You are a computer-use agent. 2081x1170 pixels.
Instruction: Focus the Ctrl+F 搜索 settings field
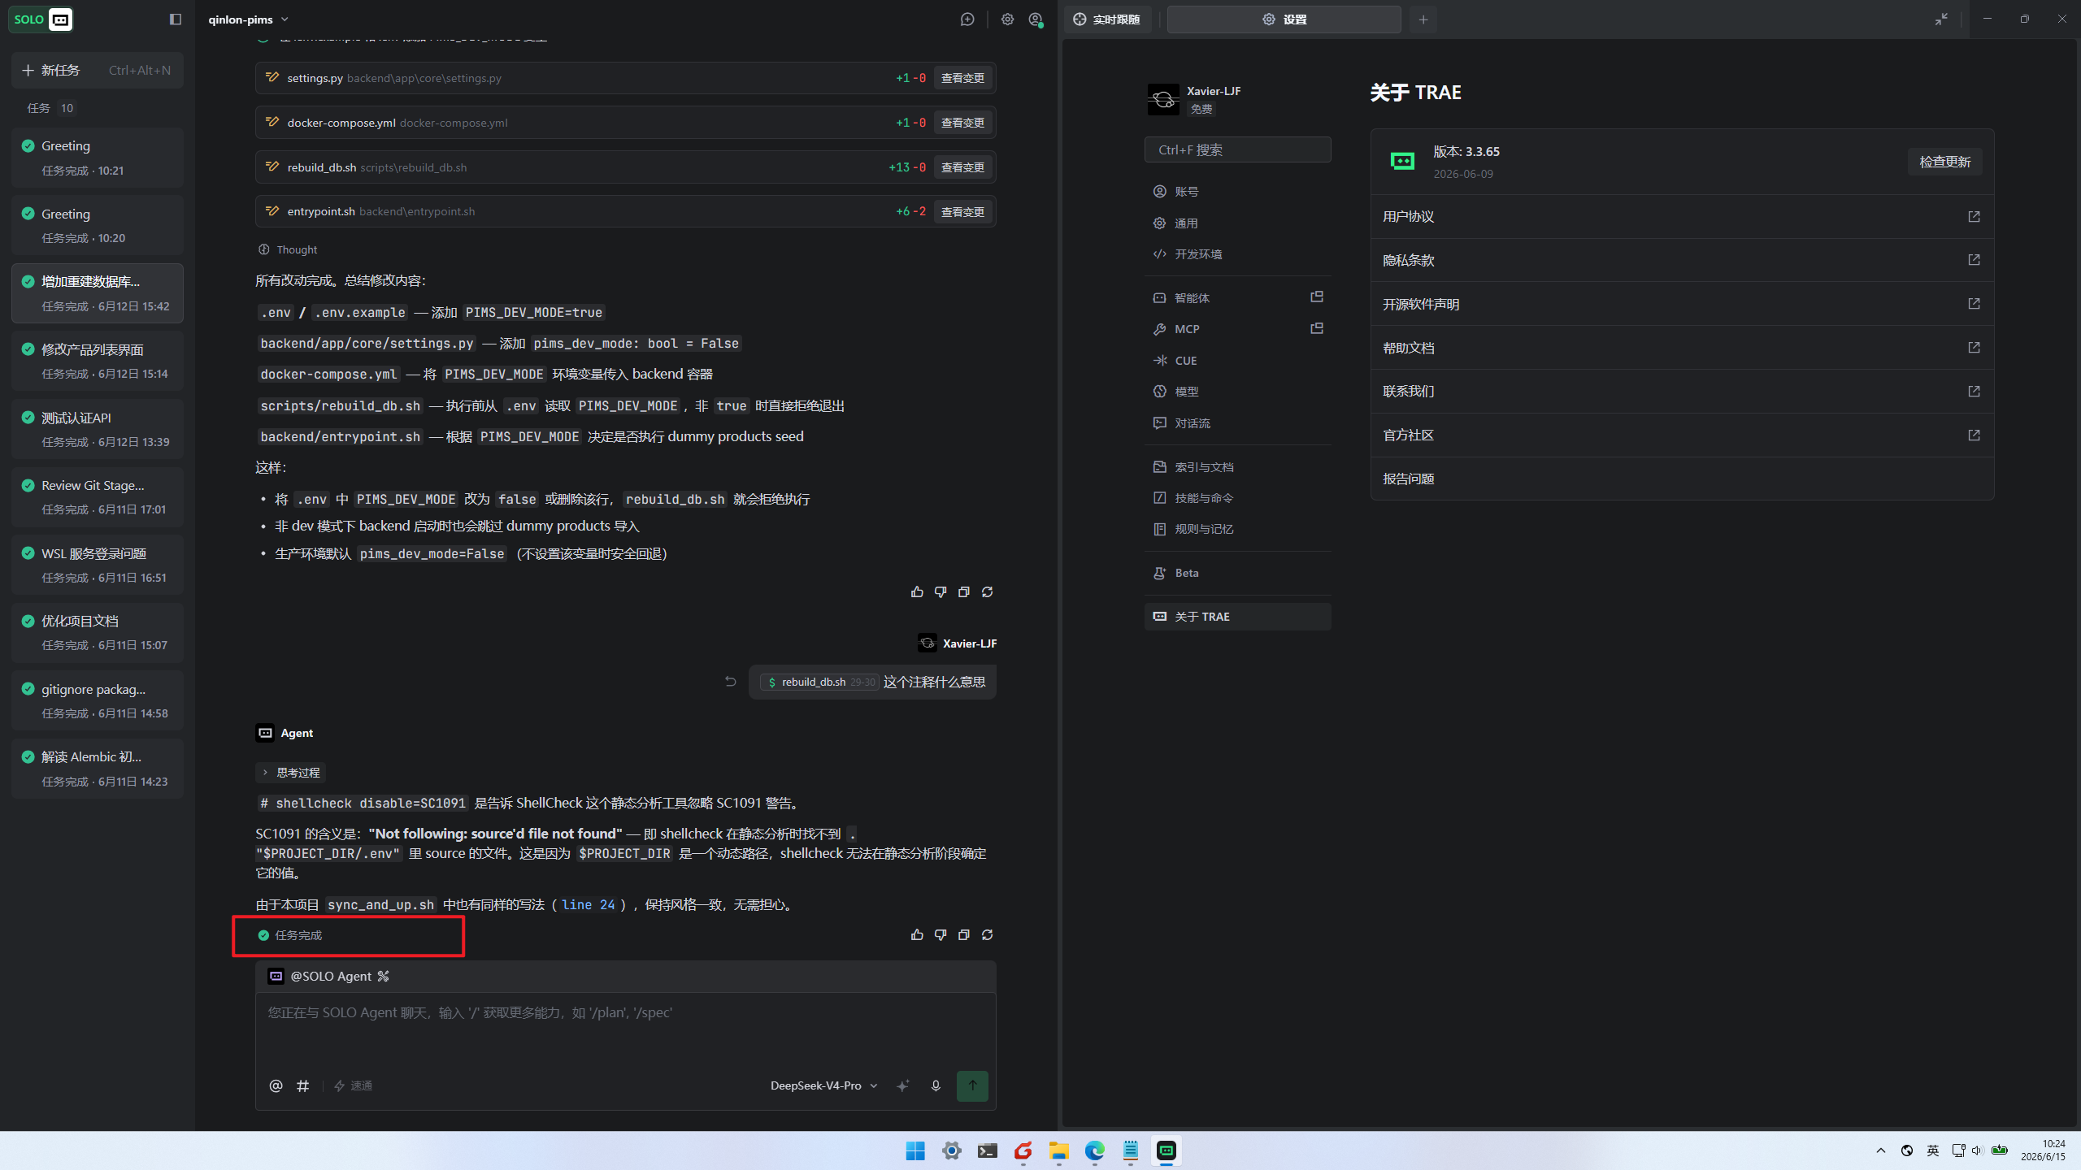[1238, 150]
